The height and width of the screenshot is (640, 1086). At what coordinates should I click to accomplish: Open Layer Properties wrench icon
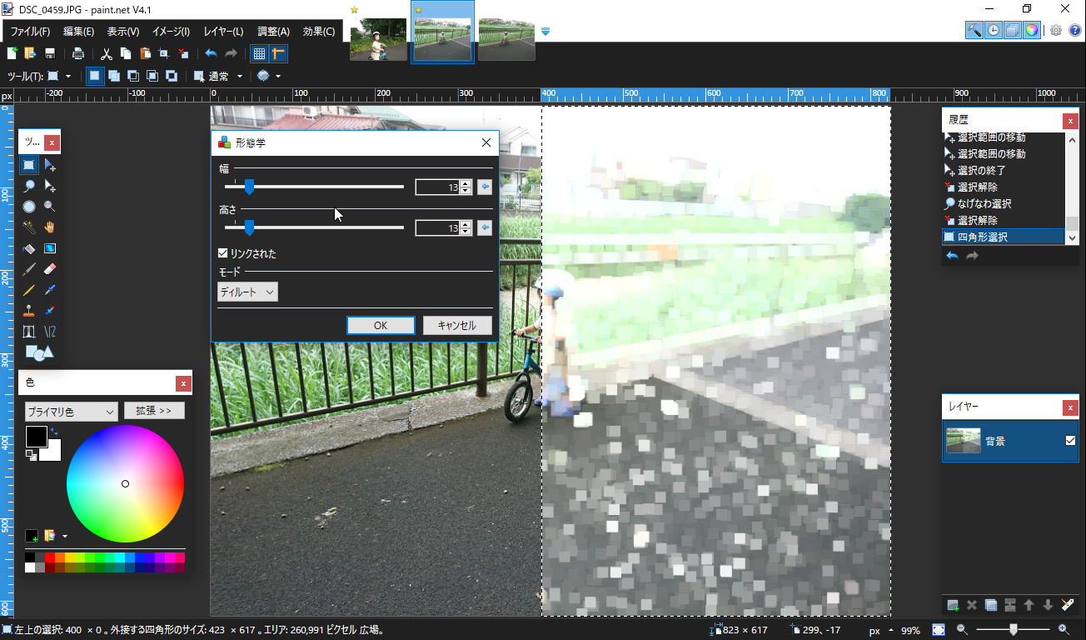click(1068, 605)
